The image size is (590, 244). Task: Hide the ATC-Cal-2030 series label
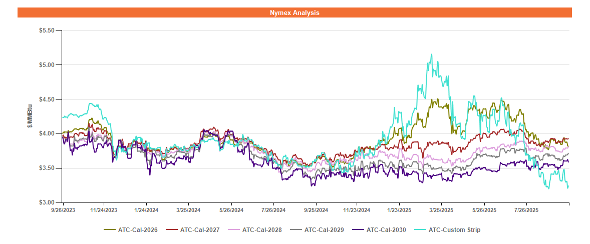click(x=386, y=230)
